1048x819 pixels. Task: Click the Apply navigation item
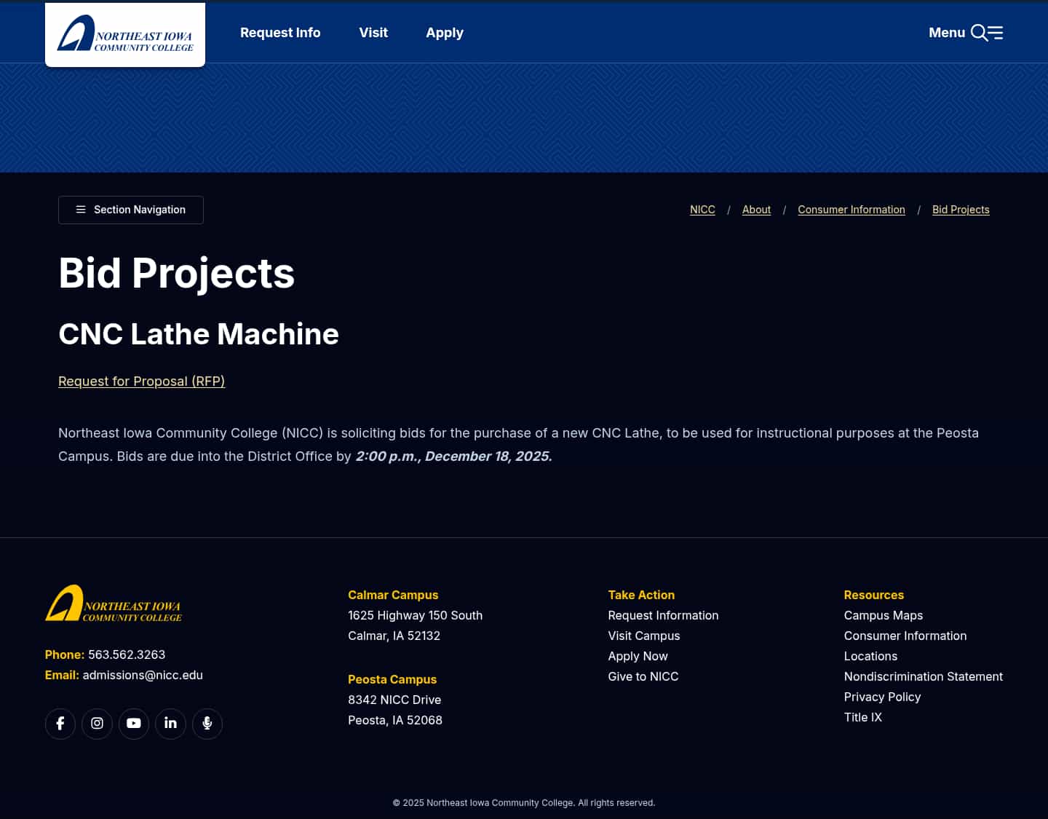pos(445,32)
